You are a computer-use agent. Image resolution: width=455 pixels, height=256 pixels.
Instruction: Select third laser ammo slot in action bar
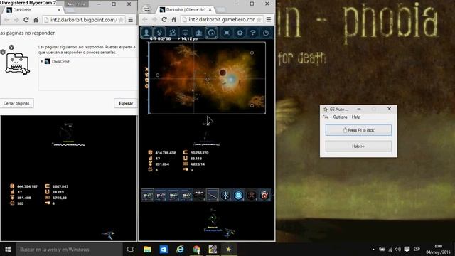pyautogui.click(x=173, y=196)
